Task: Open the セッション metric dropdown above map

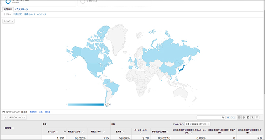Action: click(x=8, y=21)
